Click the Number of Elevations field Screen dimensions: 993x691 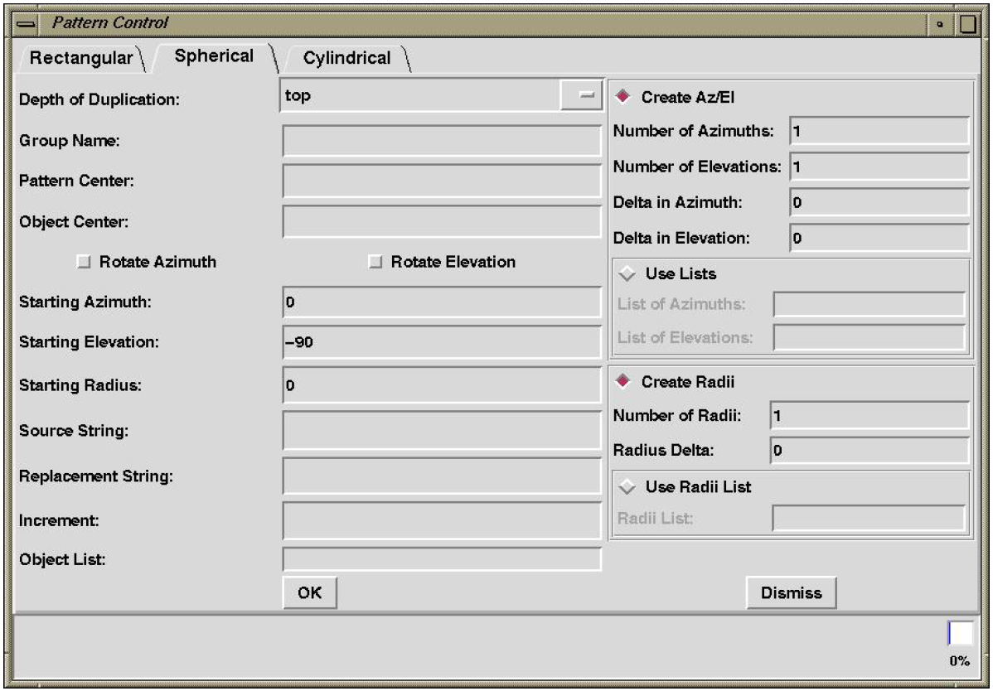pos(879,167)
